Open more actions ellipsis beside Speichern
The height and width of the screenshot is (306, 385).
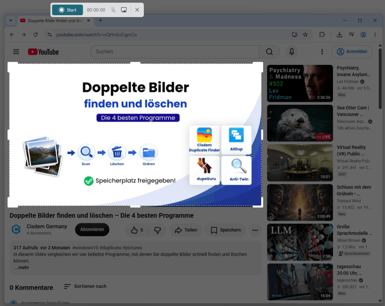[x=255, y=230]
